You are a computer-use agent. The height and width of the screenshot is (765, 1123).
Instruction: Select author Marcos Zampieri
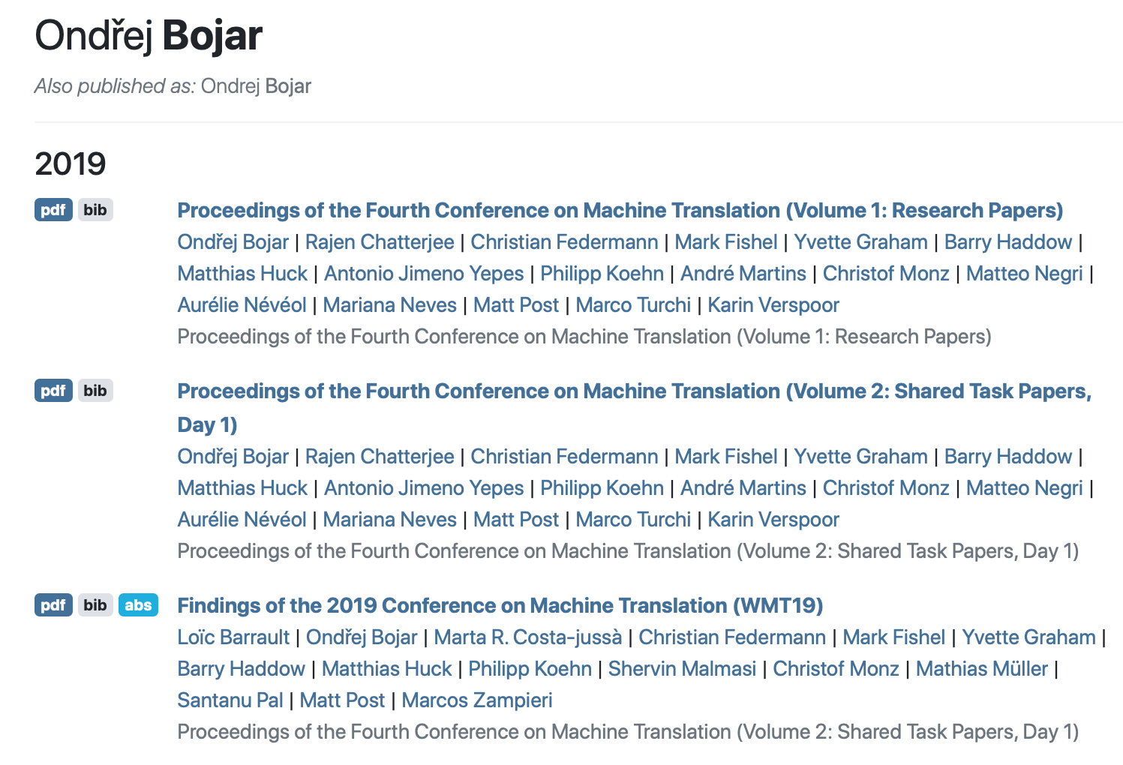(x=477, y=700)
